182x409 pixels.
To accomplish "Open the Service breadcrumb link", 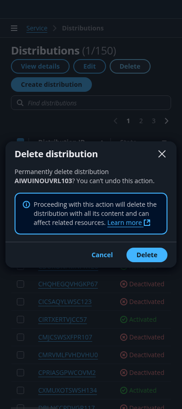I will pos(37,28).
